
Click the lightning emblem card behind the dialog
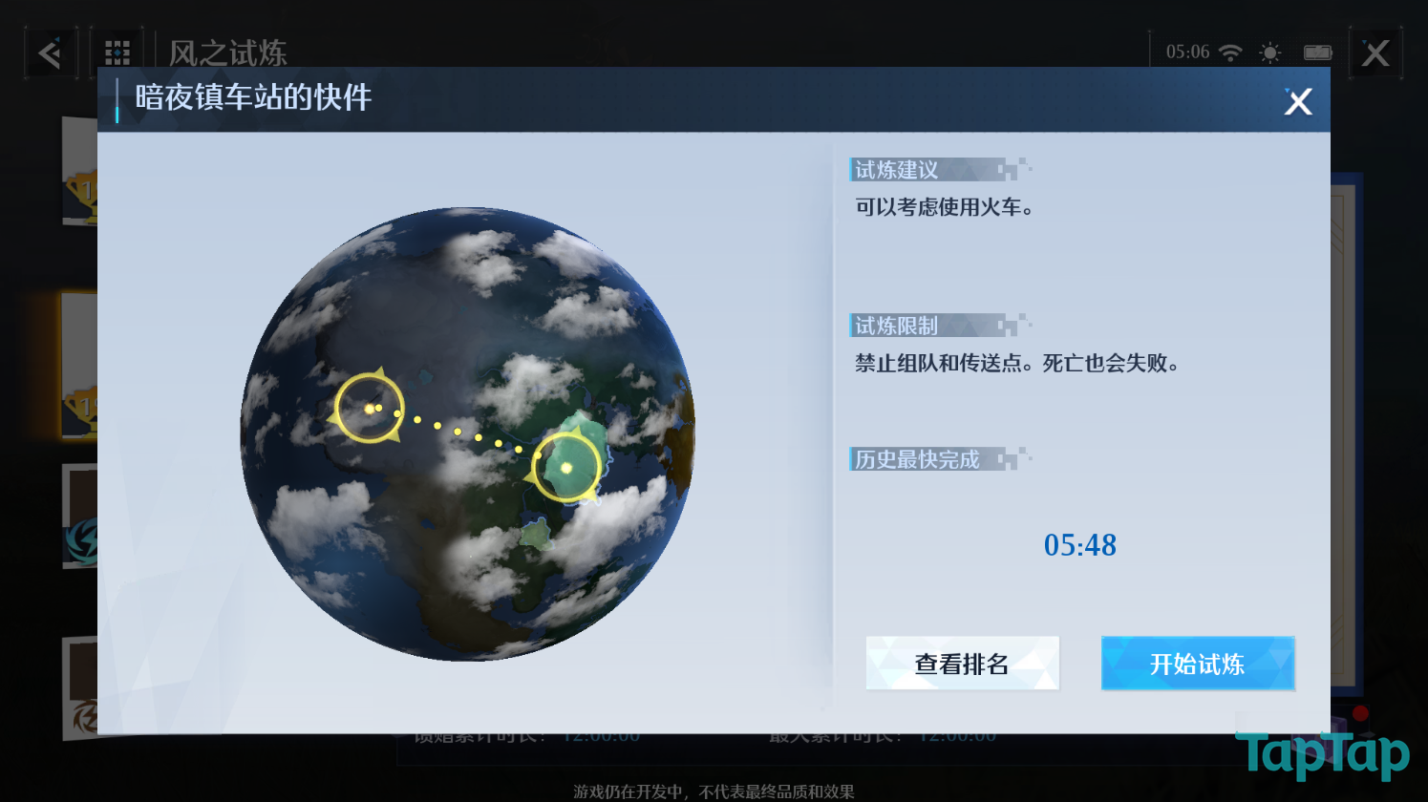[80, 517]
